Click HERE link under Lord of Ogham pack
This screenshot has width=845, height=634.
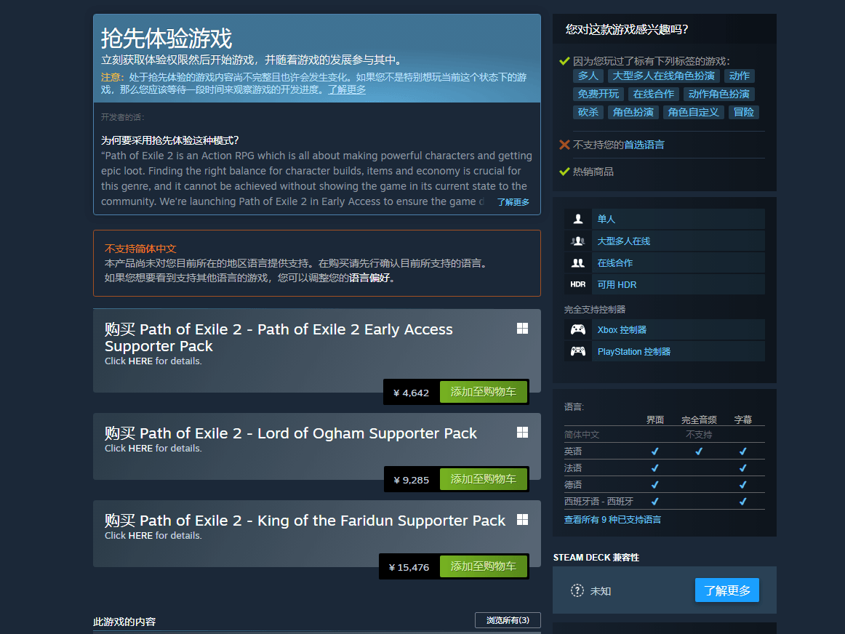click(140, 448)
